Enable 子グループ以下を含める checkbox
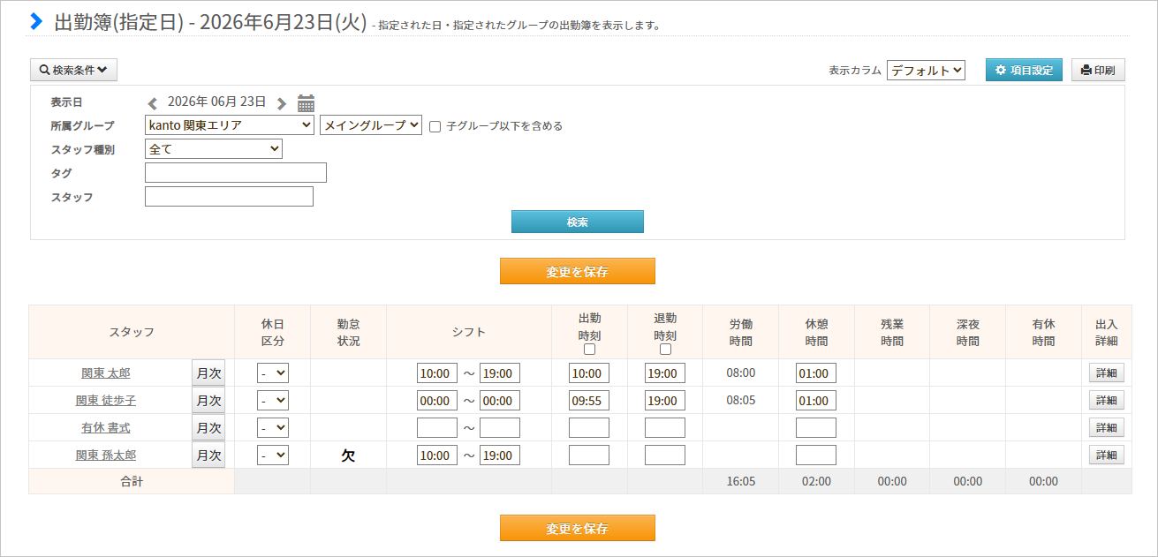This screenshot has height=557, width=1158. point(435,126)
